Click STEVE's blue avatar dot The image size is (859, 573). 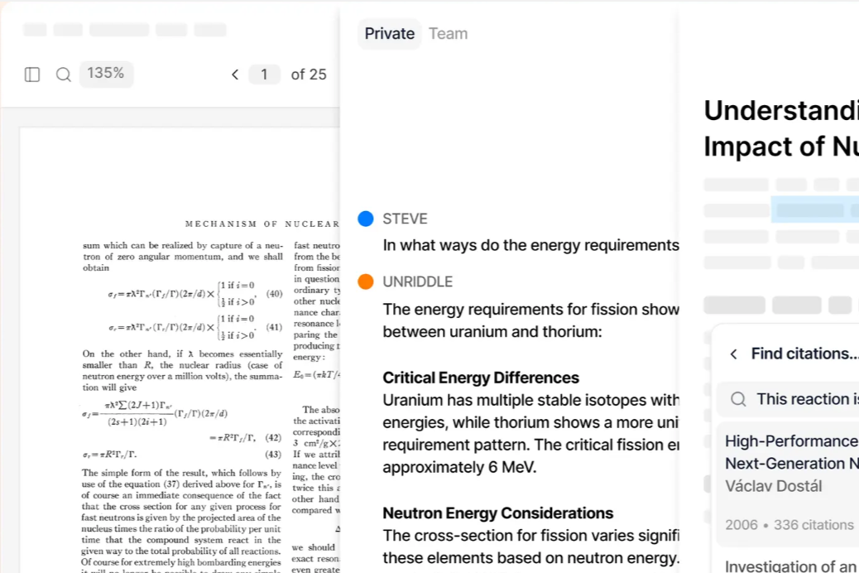366,219
